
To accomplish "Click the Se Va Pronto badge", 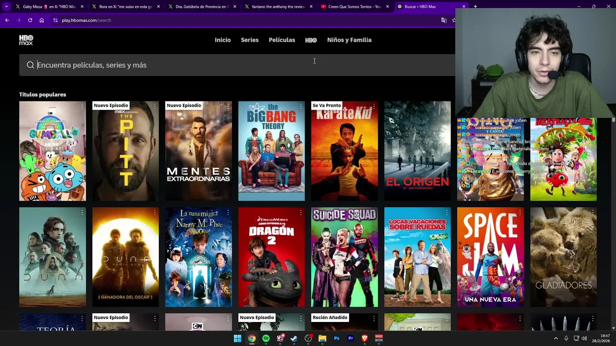I will click(x=327, y=105).
